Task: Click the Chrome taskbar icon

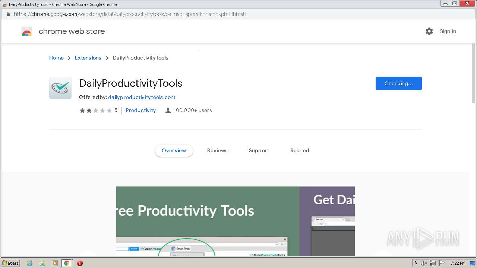Action: click(x=67, y=263)
